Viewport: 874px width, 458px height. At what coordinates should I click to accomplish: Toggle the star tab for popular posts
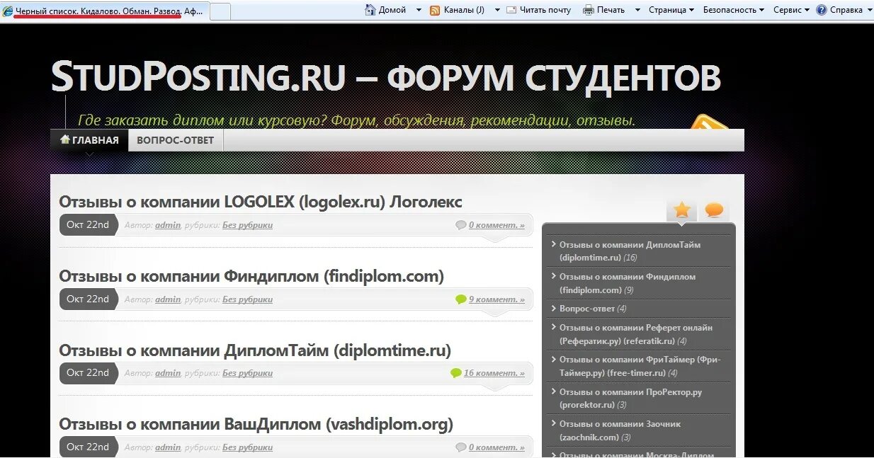681,210
